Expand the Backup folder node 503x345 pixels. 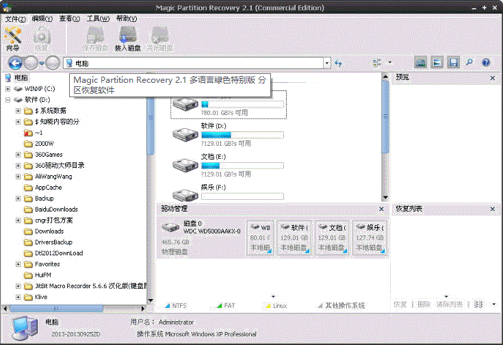tap(18, 199)
